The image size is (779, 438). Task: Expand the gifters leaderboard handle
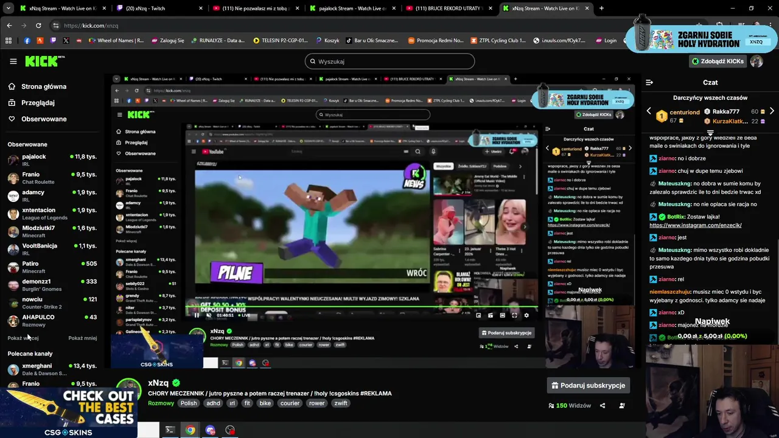pyautogui.click(x=710, y=132)
